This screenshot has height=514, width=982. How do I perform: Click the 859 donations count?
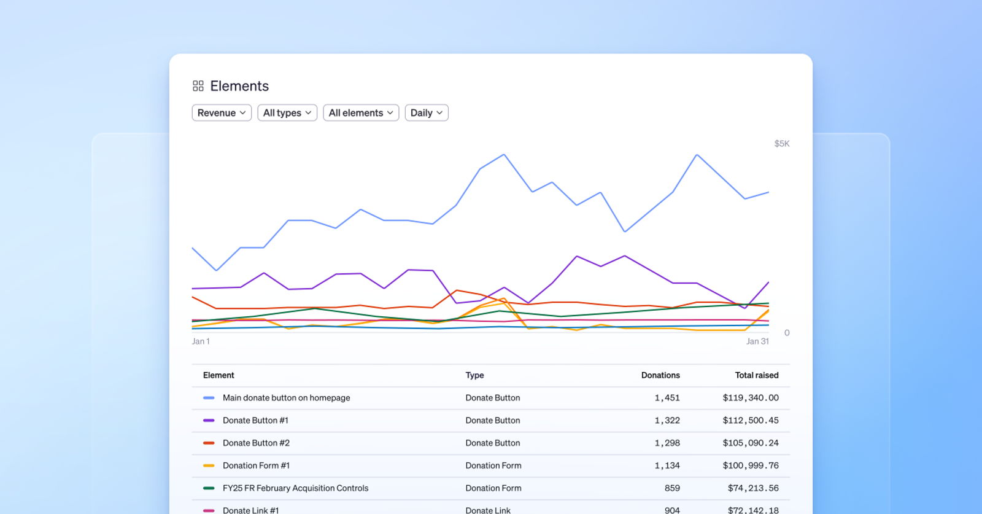click(672, 488)
